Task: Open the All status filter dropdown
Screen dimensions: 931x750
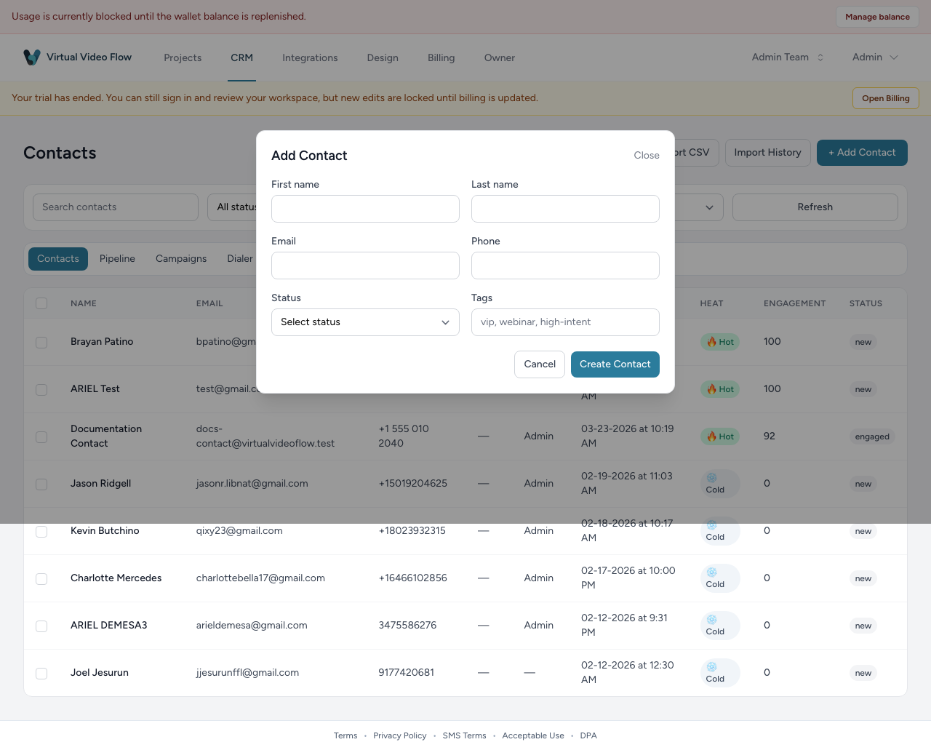Action: pyautogui.click(x=233, y=207)
